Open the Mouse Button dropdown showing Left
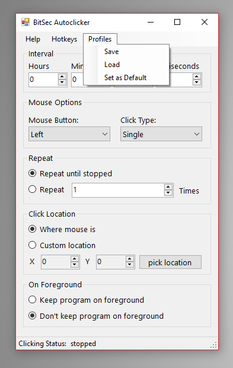This screenshot has height=368, width=233. 69,134
